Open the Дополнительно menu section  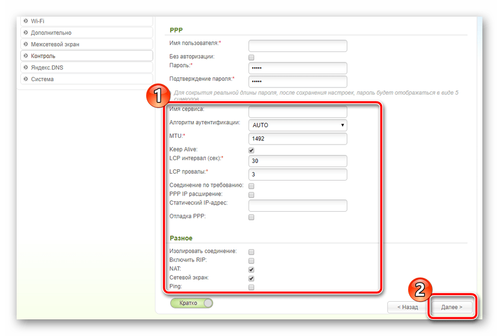pos(87,32)
